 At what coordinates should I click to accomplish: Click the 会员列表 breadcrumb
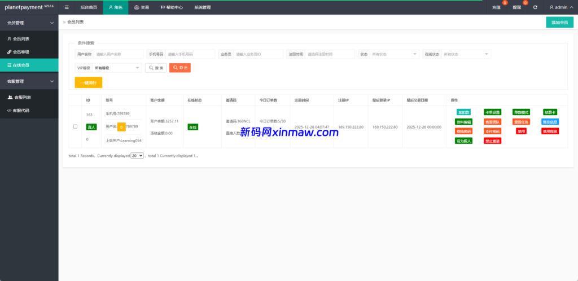(x=76, y=22)
